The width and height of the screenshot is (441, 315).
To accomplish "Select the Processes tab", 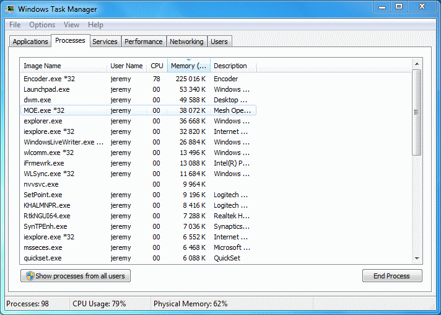I will pyautogui.click(x=70, y=40).
